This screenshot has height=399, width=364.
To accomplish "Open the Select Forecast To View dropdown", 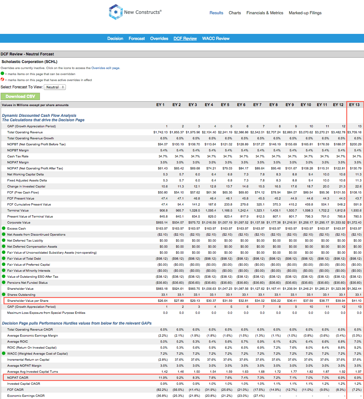I will tap(55, 87).
